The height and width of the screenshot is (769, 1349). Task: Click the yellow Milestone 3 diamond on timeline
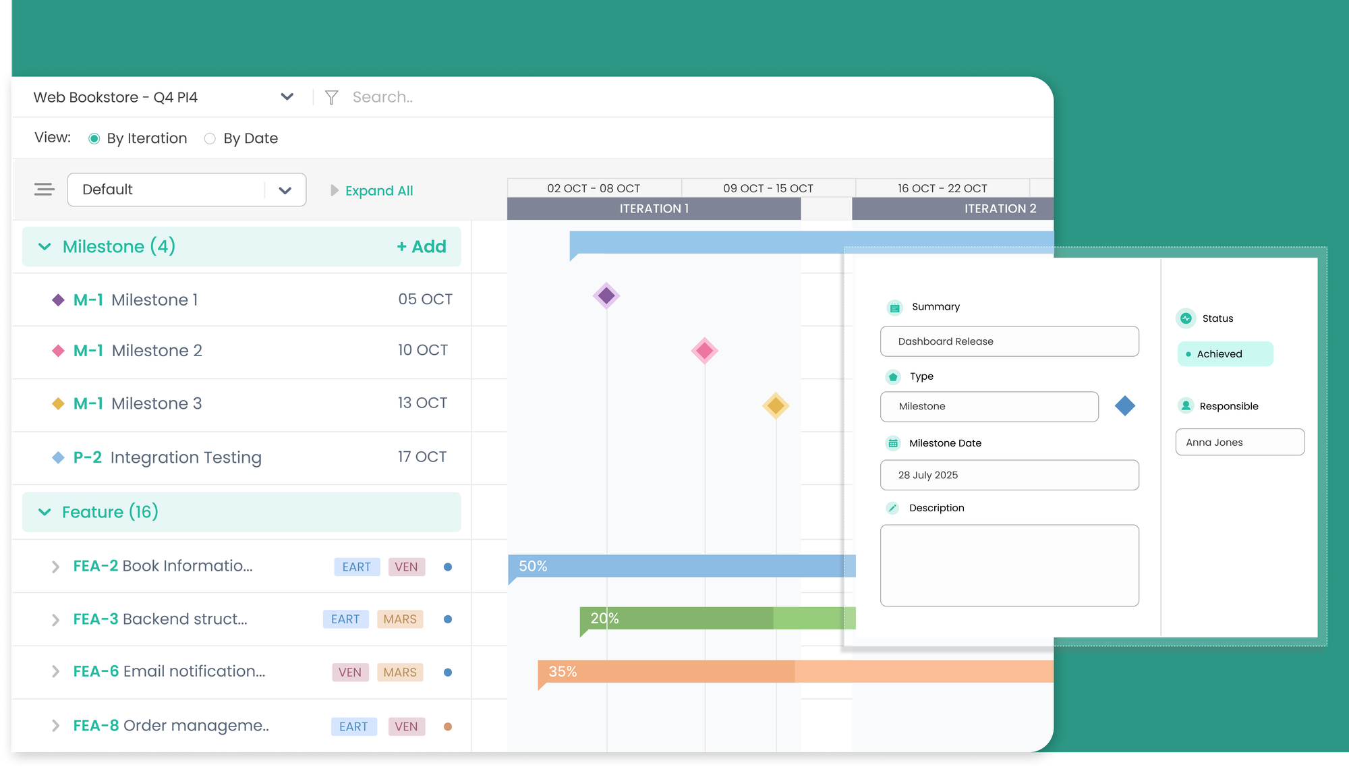776,405
